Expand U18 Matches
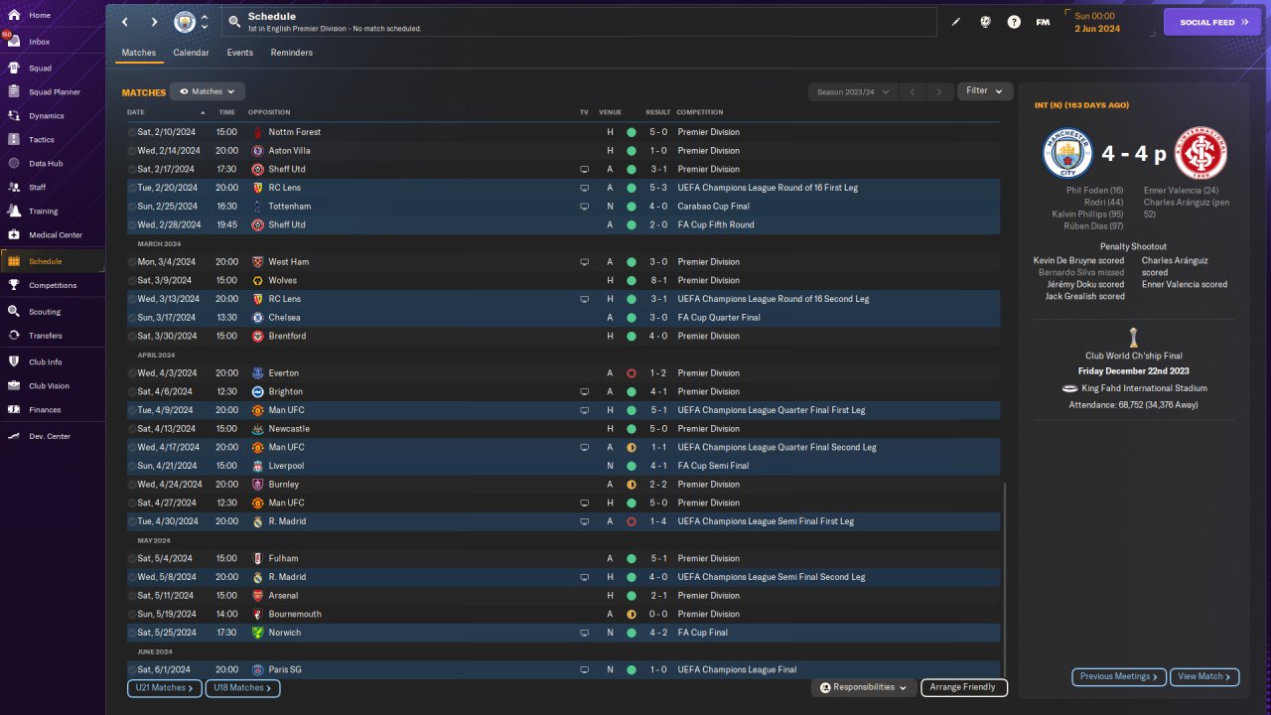Screen dimensions: 1271x715 pos(242,687)
